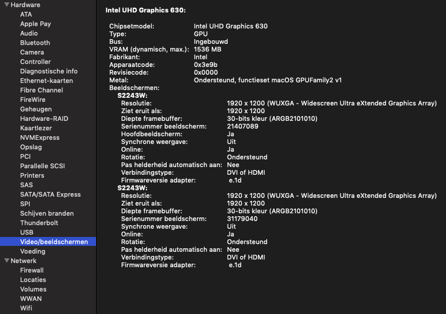The height and width of the screenshot is (314, 446).
Task: Click the Beeldschermen label
Action: (134, 88)
